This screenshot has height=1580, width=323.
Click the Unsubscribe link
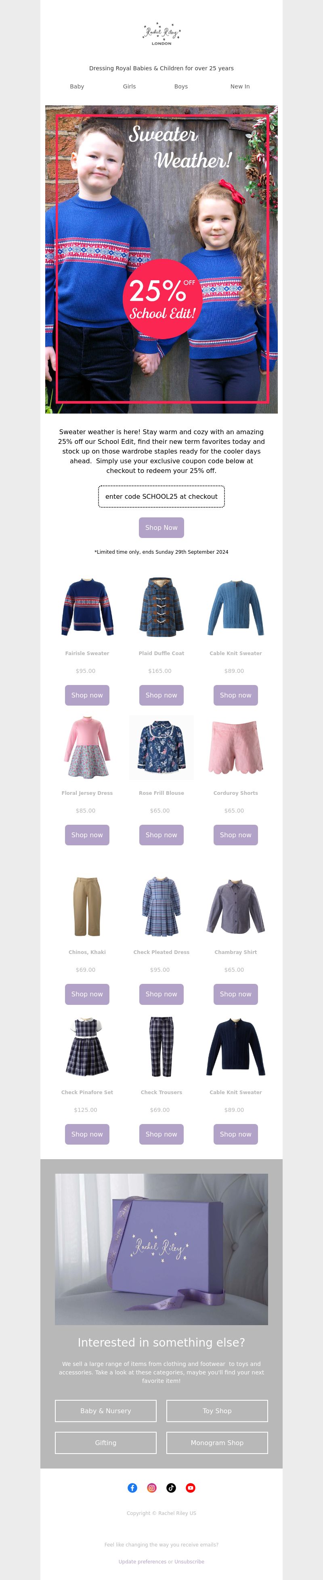tap(189, 1561)
